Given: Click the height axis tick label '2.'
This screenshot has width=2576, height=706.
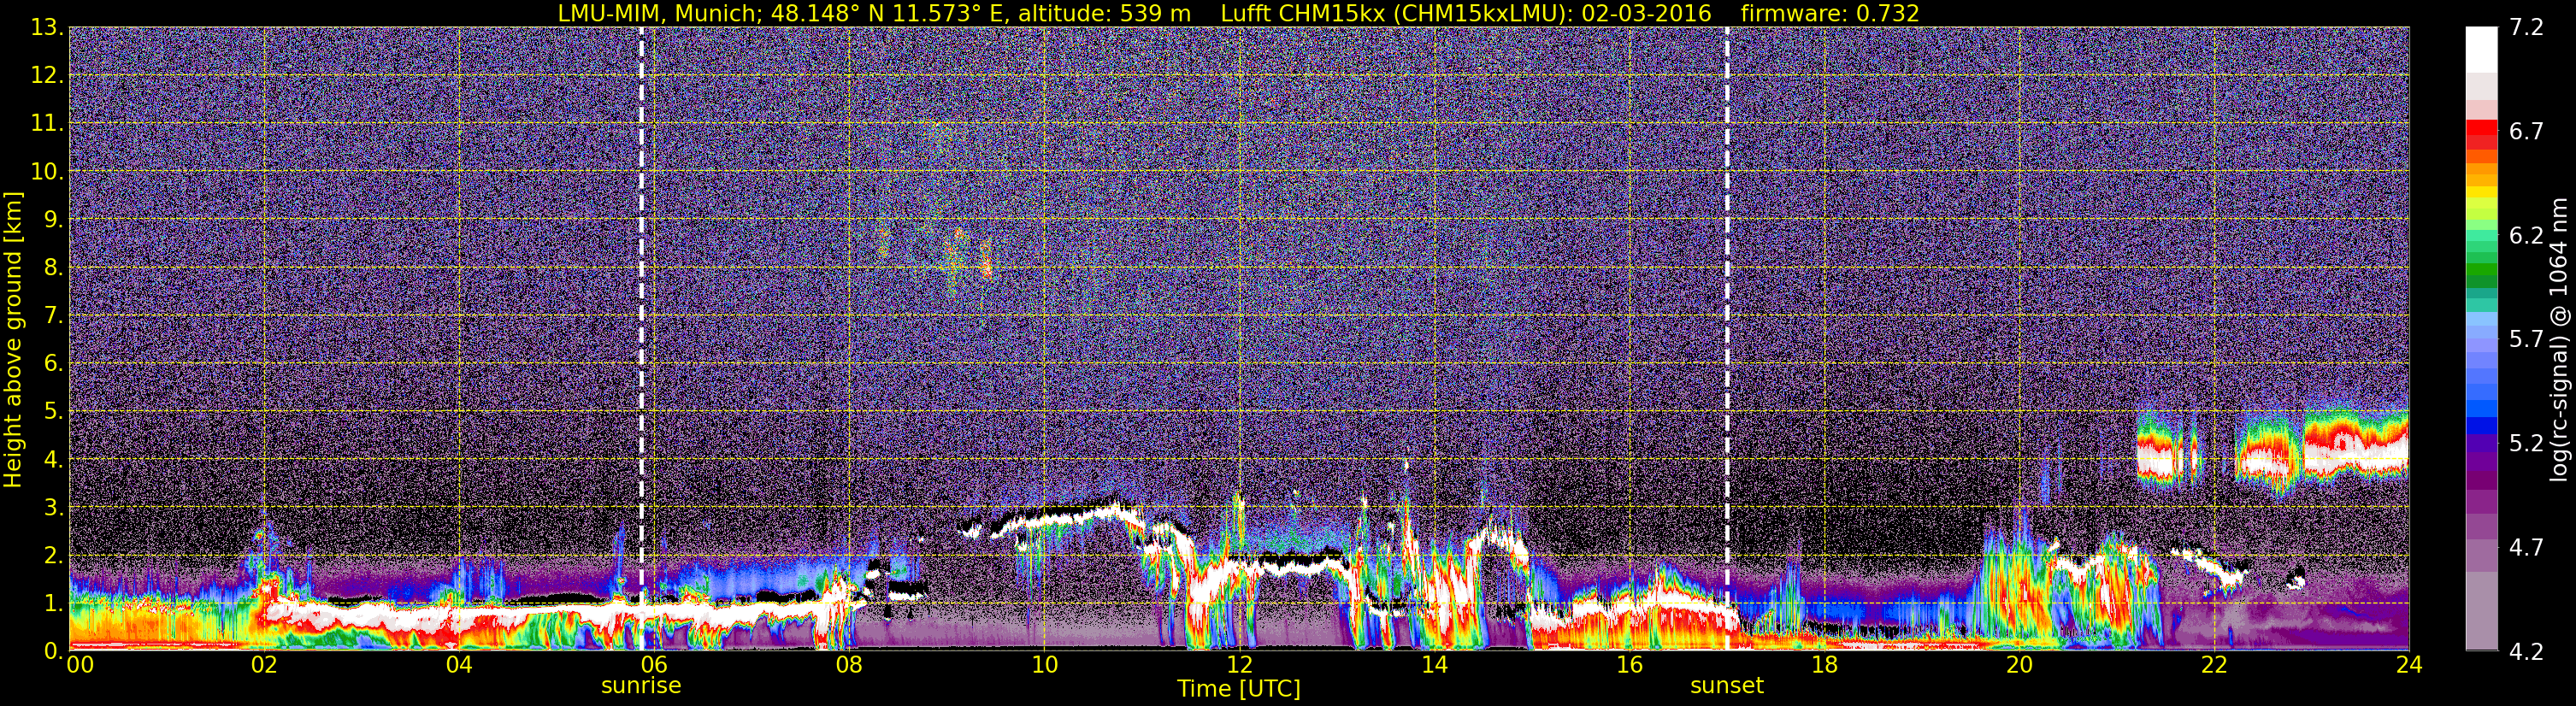Looking at the screenshot, I should pyautogui.click(x=53, y=555).
